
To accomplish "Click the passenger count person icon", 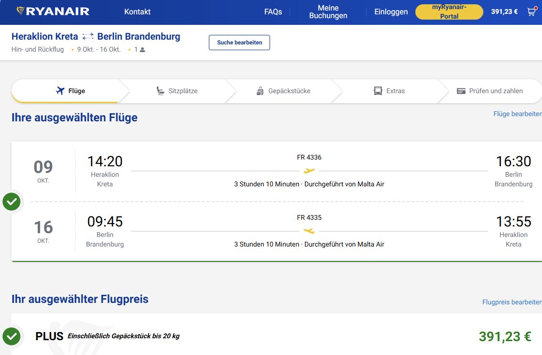I will pyautogui.click(x=142, y=50).
